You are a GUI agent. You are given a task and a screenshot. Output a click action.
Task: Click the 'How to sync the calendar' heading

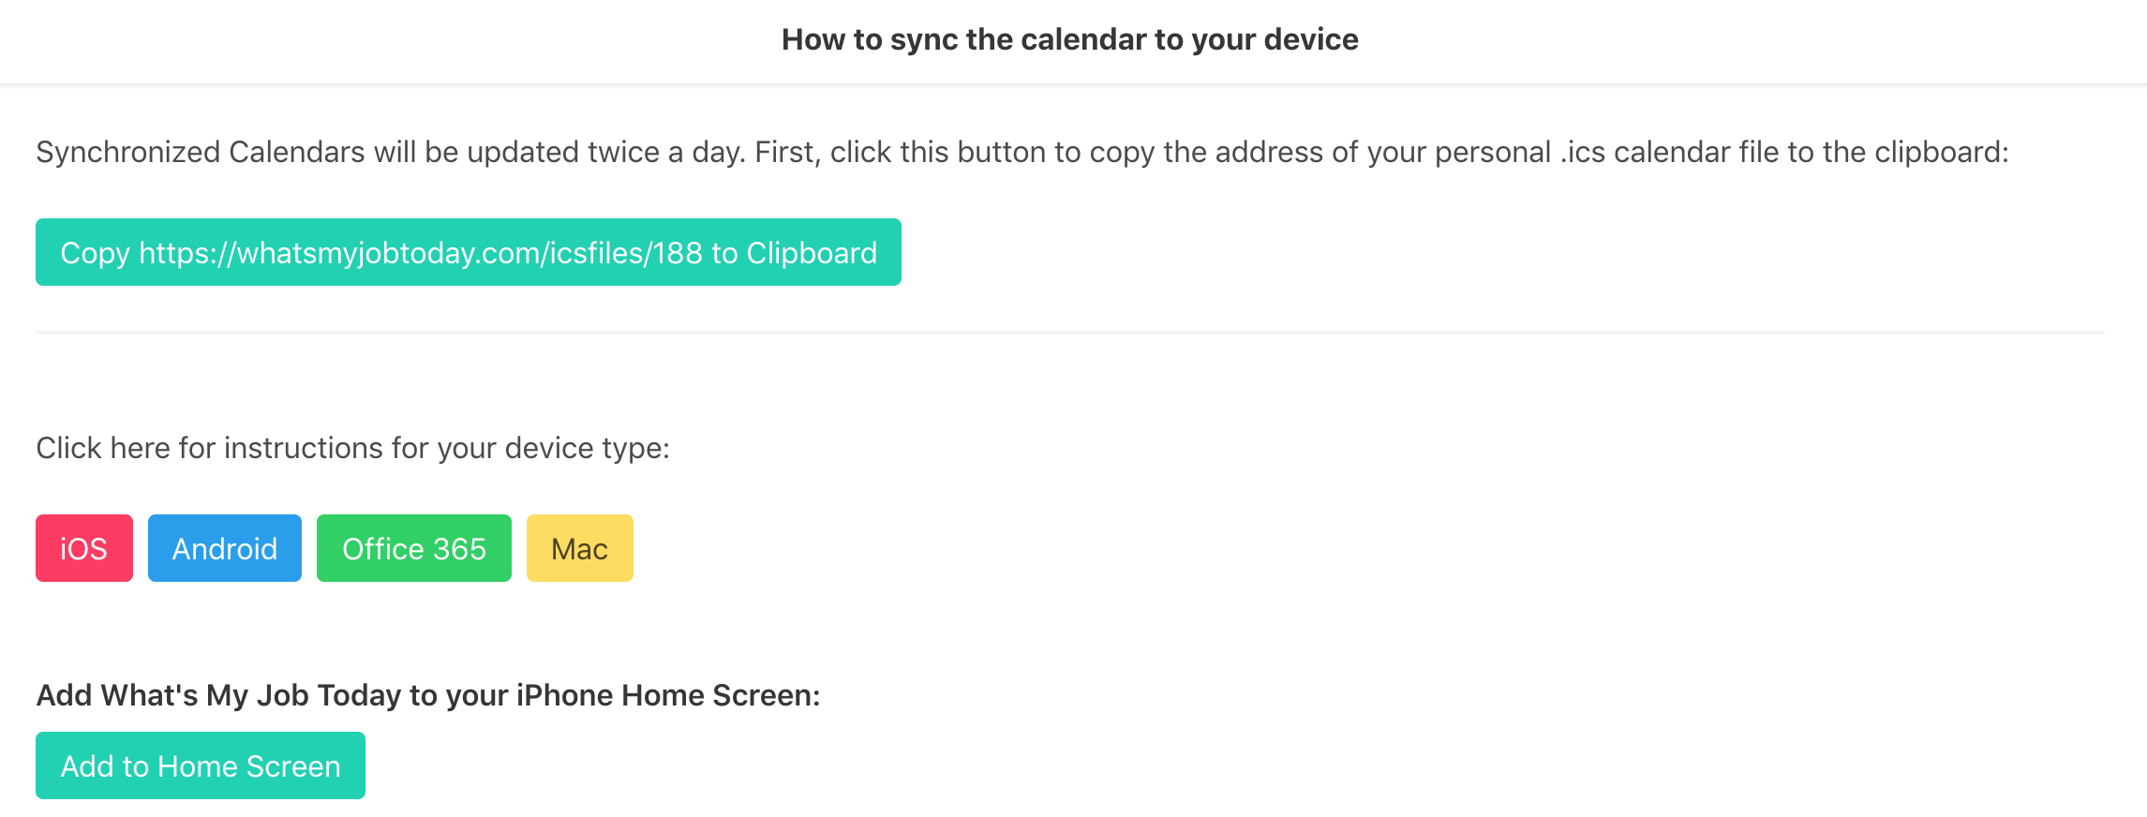[1069, 39]
